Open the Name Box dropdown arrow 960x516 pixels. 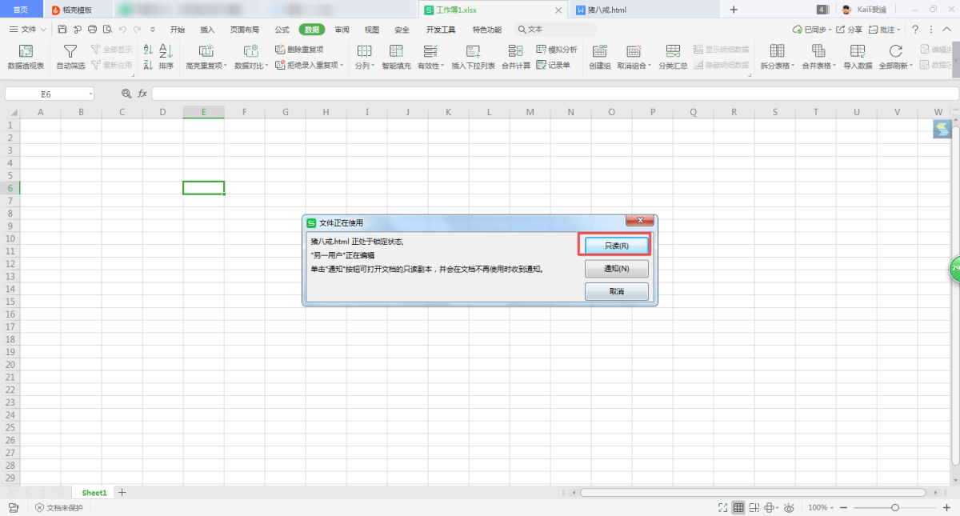coord(90,94)
